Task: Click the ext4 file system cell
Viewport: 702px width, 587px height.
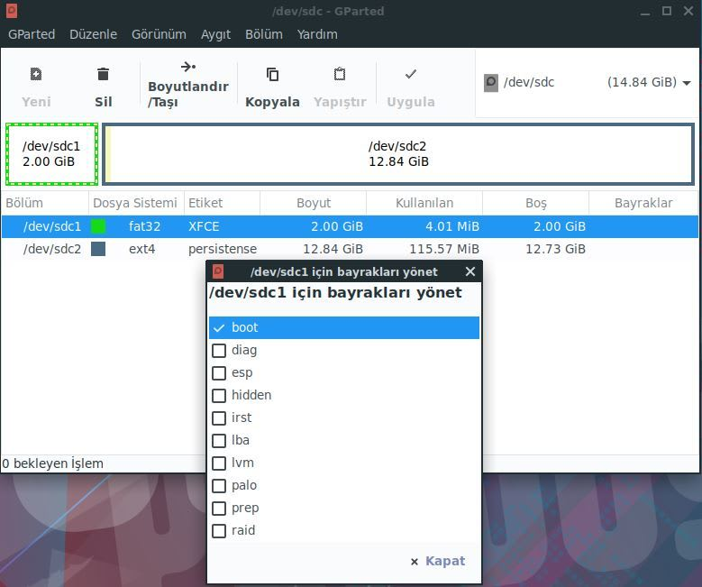Action: tap(141, 249)
